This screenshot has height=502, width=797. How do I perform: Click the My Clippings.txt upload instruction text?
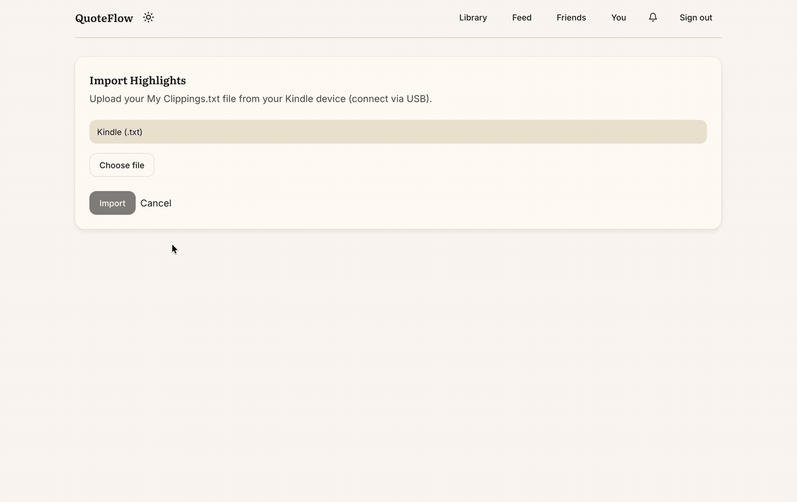260,99
